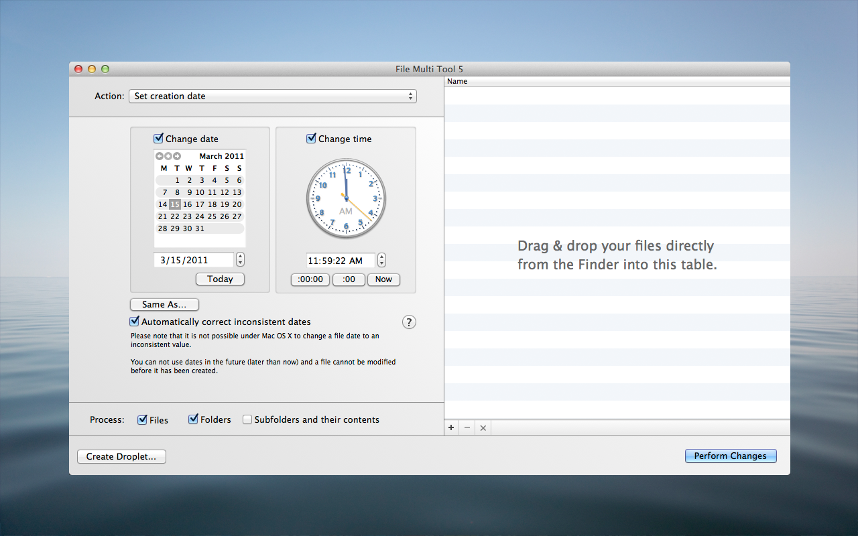Click Create Droplet... button
858x536 pixels.
(121, 456)
